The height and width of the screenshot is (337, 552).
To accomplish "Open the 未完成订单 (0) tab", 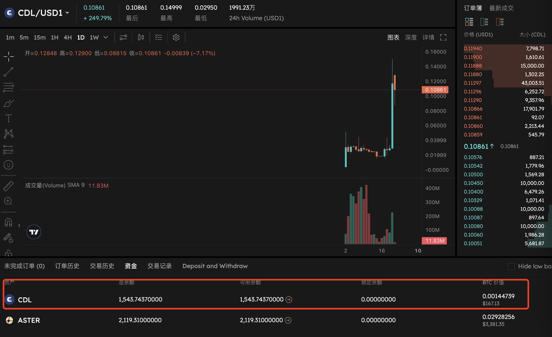I will pyautogui.click(x=24, y=266).
